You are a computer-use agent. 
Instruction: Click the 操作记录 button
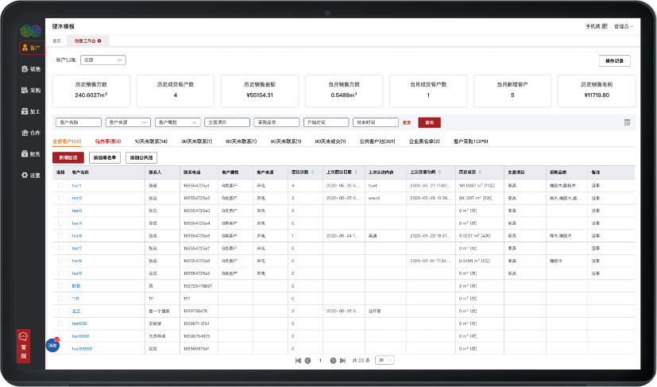[x=614, y=61]
